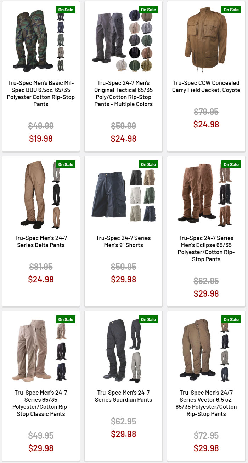Open Tru-Spec Men's 24-7 Series Delta Pants link
248x463 pixels.
(41, 241)
